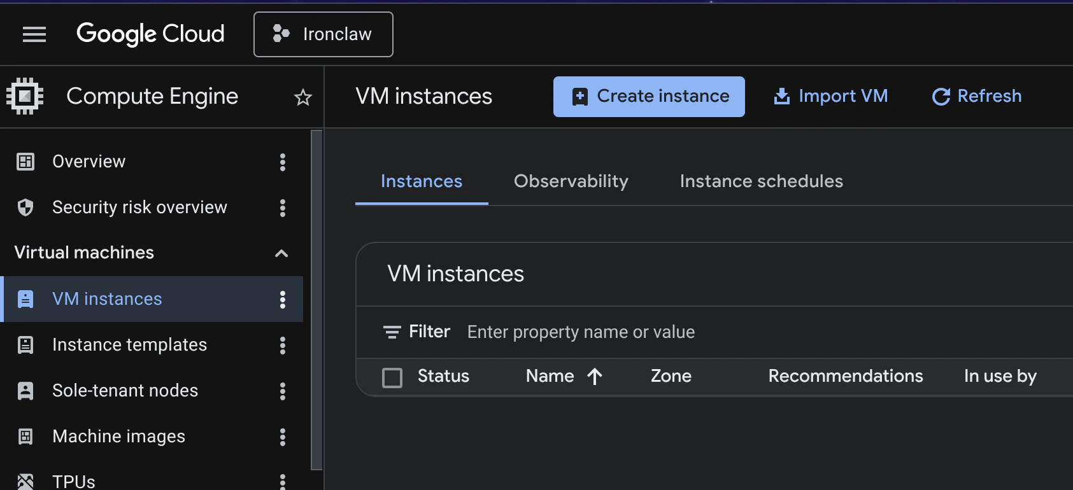This screenshot has height=490, width=1073.
Task: Click the sidebar vertical scrollbar
Action: click(316, 300)
